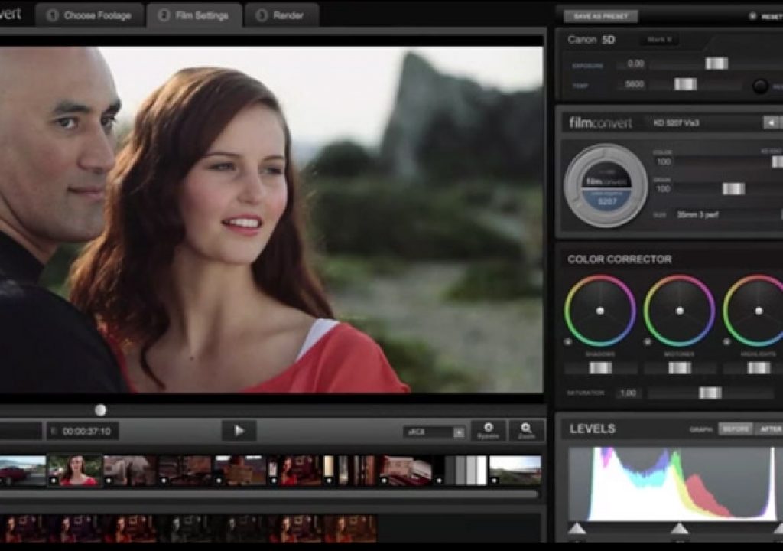Image resolution: width=783 pixels, height=551 pixels.
Task: Click the Grain value 100 field
Action: 663,188
